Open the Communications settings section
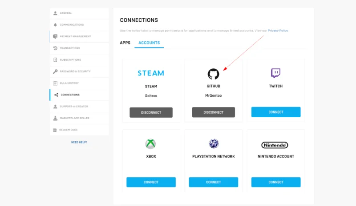The image size is (356, 206). (x=79, y=25)
